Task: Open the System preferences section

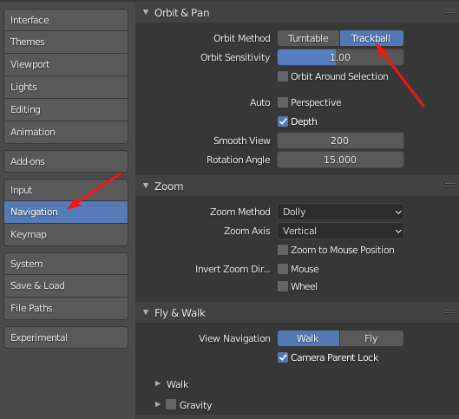Action: [x=66, y=264]
